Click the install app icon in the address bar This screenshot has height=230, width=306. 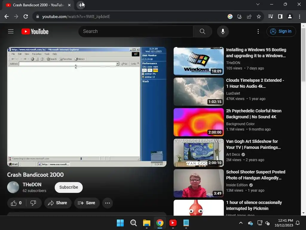coord(239,17)
